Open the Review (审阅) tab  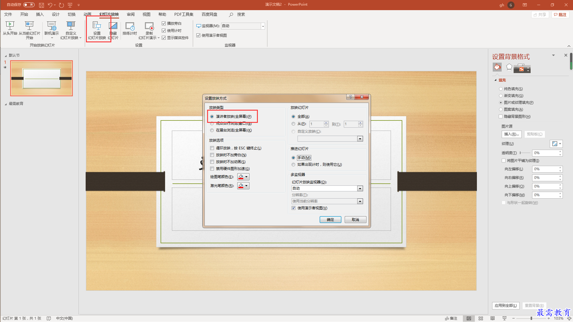[x=130, y=14]
